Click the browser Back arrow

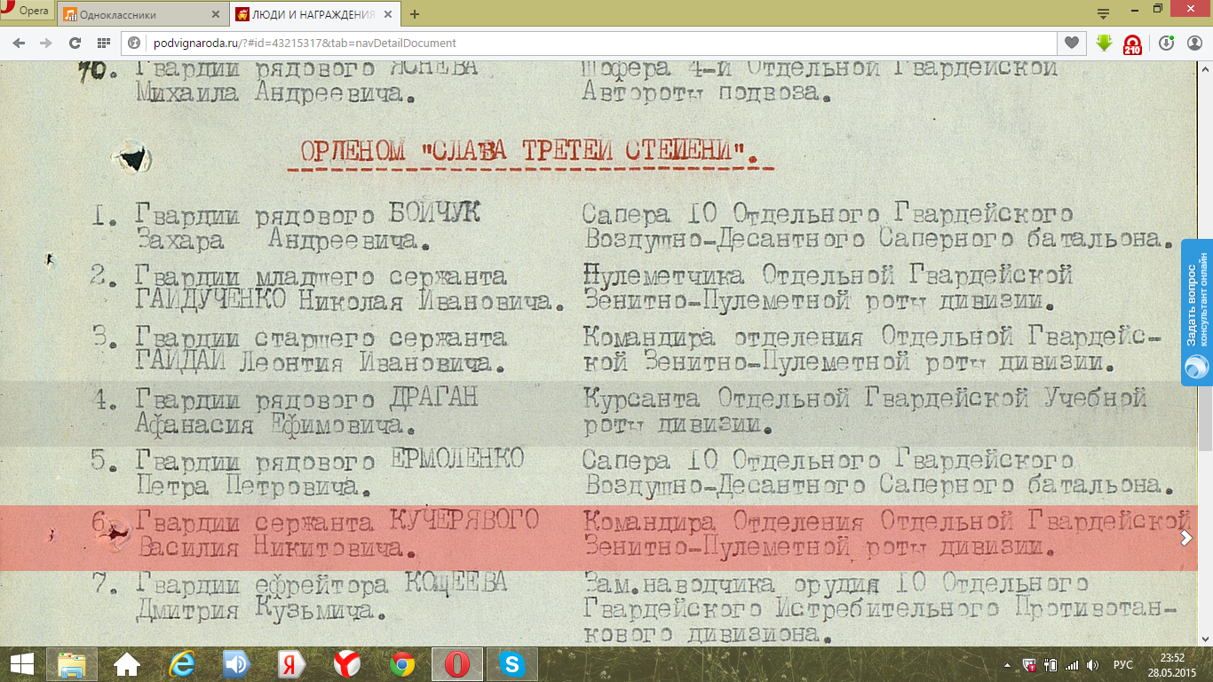pos(19,43)
